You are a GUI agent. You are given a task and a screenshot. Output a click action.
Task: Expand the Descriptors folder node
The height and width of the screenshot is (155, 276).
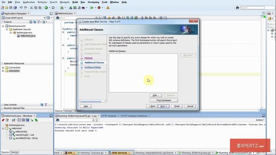click(x=3, y=71)
